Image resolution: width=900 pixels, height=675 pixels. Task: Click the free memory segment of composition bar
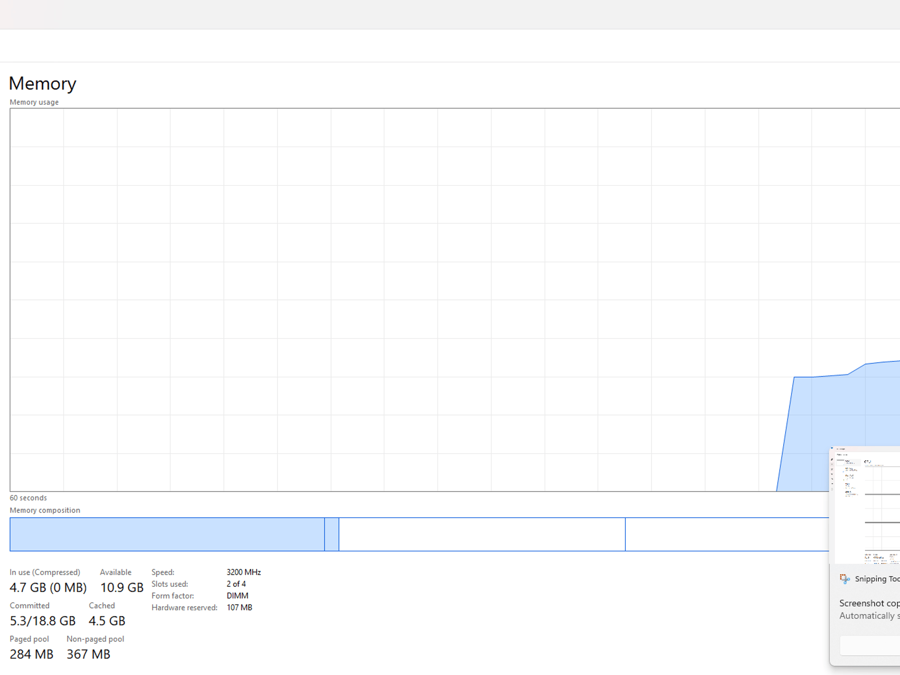click(x=727, y=534)
